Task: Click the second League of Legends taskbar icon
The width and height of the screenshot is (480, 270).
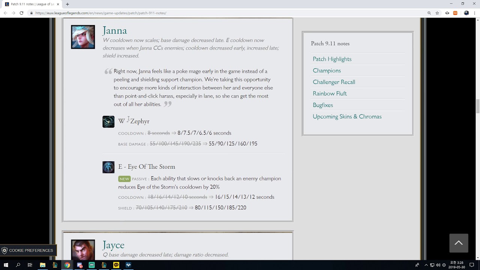Action: (x=104, y=265)
